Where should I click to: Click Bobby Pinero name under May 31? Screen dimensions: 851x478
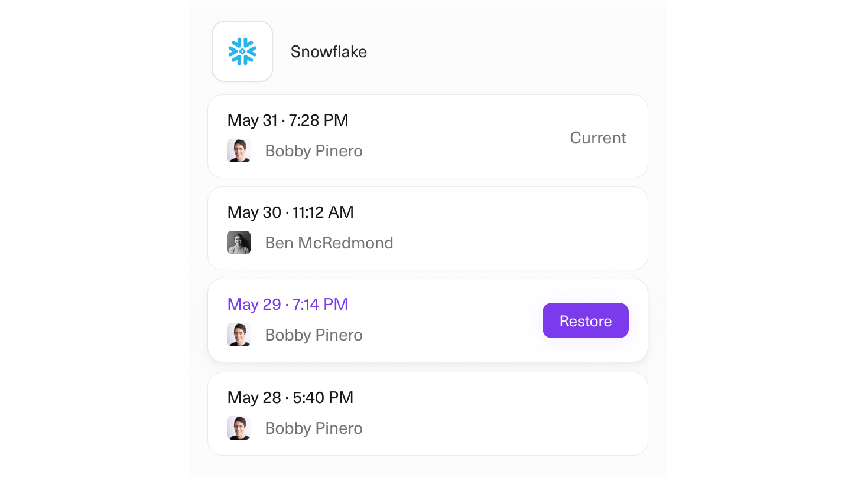[314, 151]
